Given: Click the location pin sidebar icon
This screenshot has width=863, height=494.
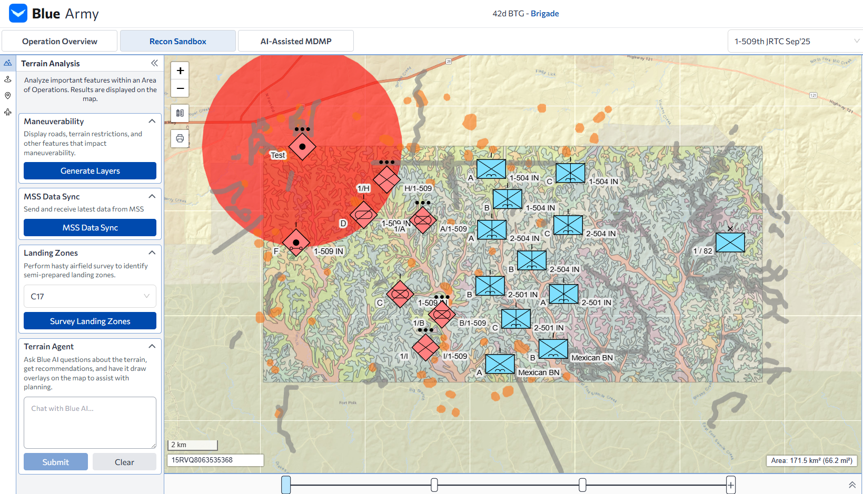Looking at the screenshot, I should point(8,96).
